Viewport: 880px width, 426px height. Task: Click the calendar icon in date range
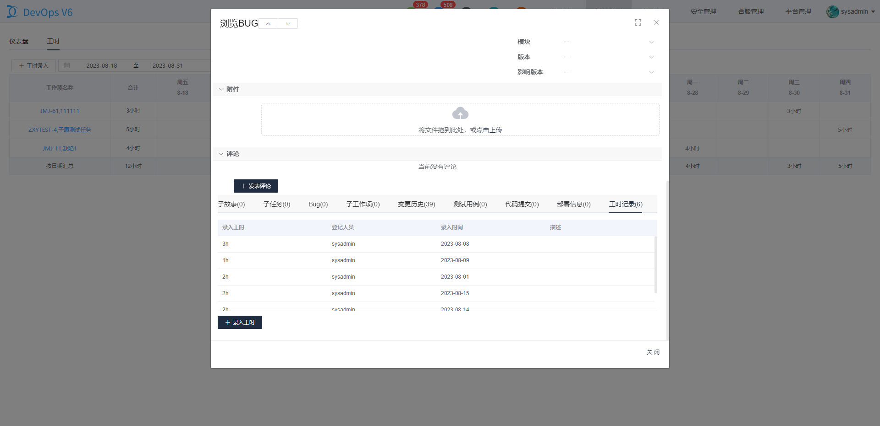[67, 65]
